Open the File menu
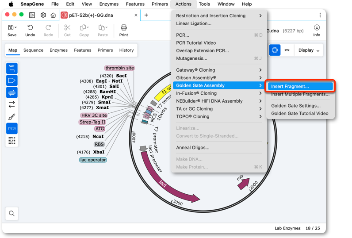 pyautogui.click(x=55, y=4)
